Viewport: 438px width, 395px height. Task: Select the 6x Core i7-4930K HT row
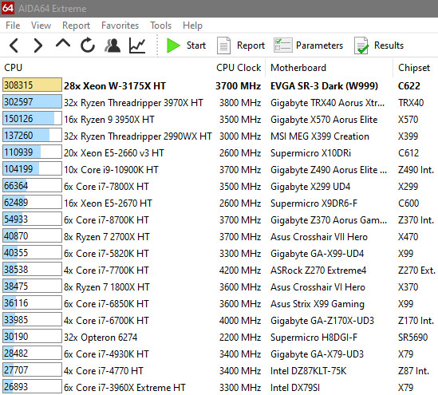pos(219,354)
